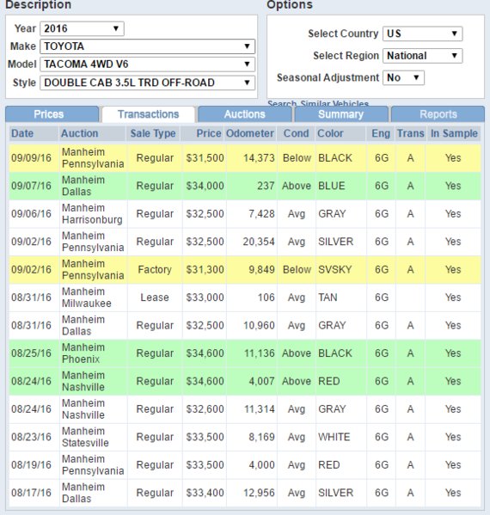Select the Transactions tab
Image resolution: width=490 pixels, height=515 pixels.
[149, 114]
